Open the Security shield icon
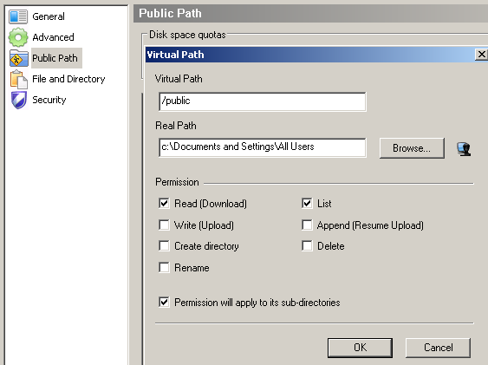This screenshot has width=488, height=365. pos(19,100)
